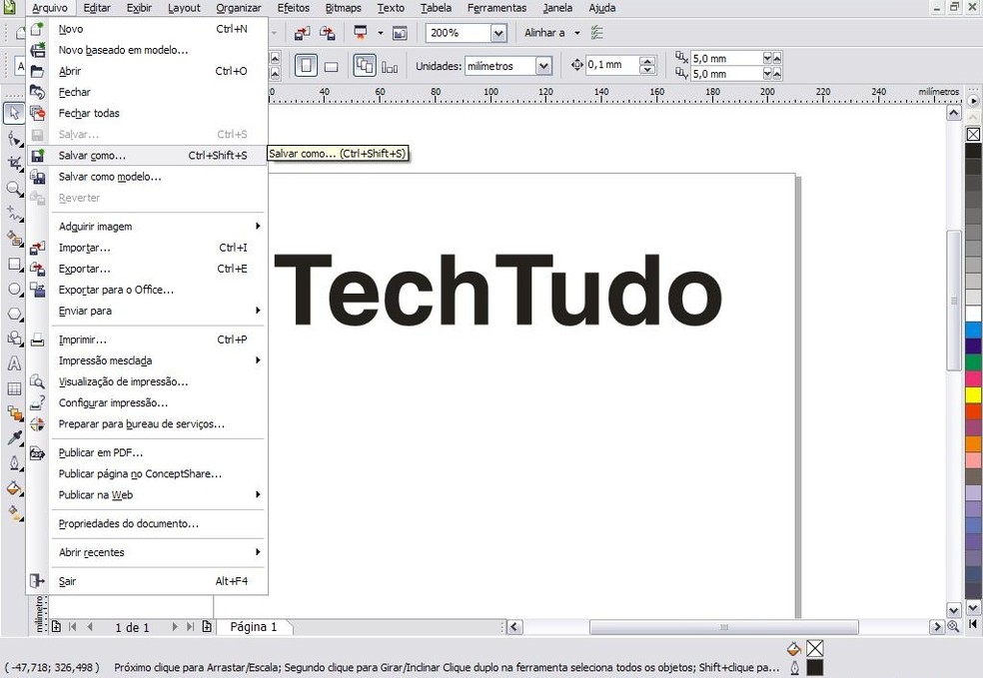Click the Import icon in toolbar
The height and width of the screenshot is (678, 983).
(303, 33)
